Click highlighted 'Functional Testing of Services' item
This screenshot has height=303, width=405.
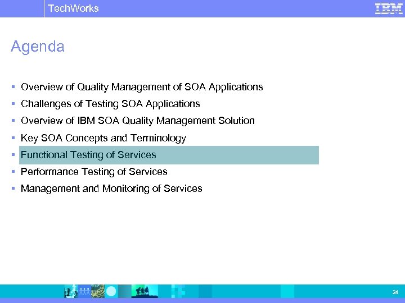click(169, 155)
